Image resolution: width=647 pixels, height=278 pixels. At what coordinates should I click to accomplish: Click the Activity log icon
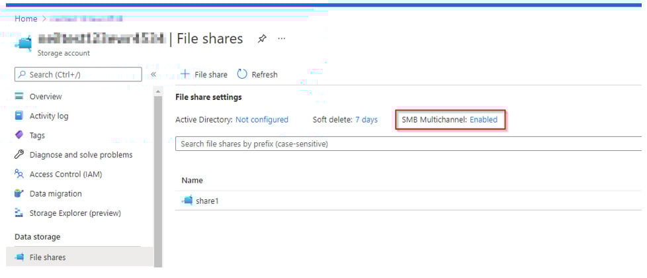(19, 116)
